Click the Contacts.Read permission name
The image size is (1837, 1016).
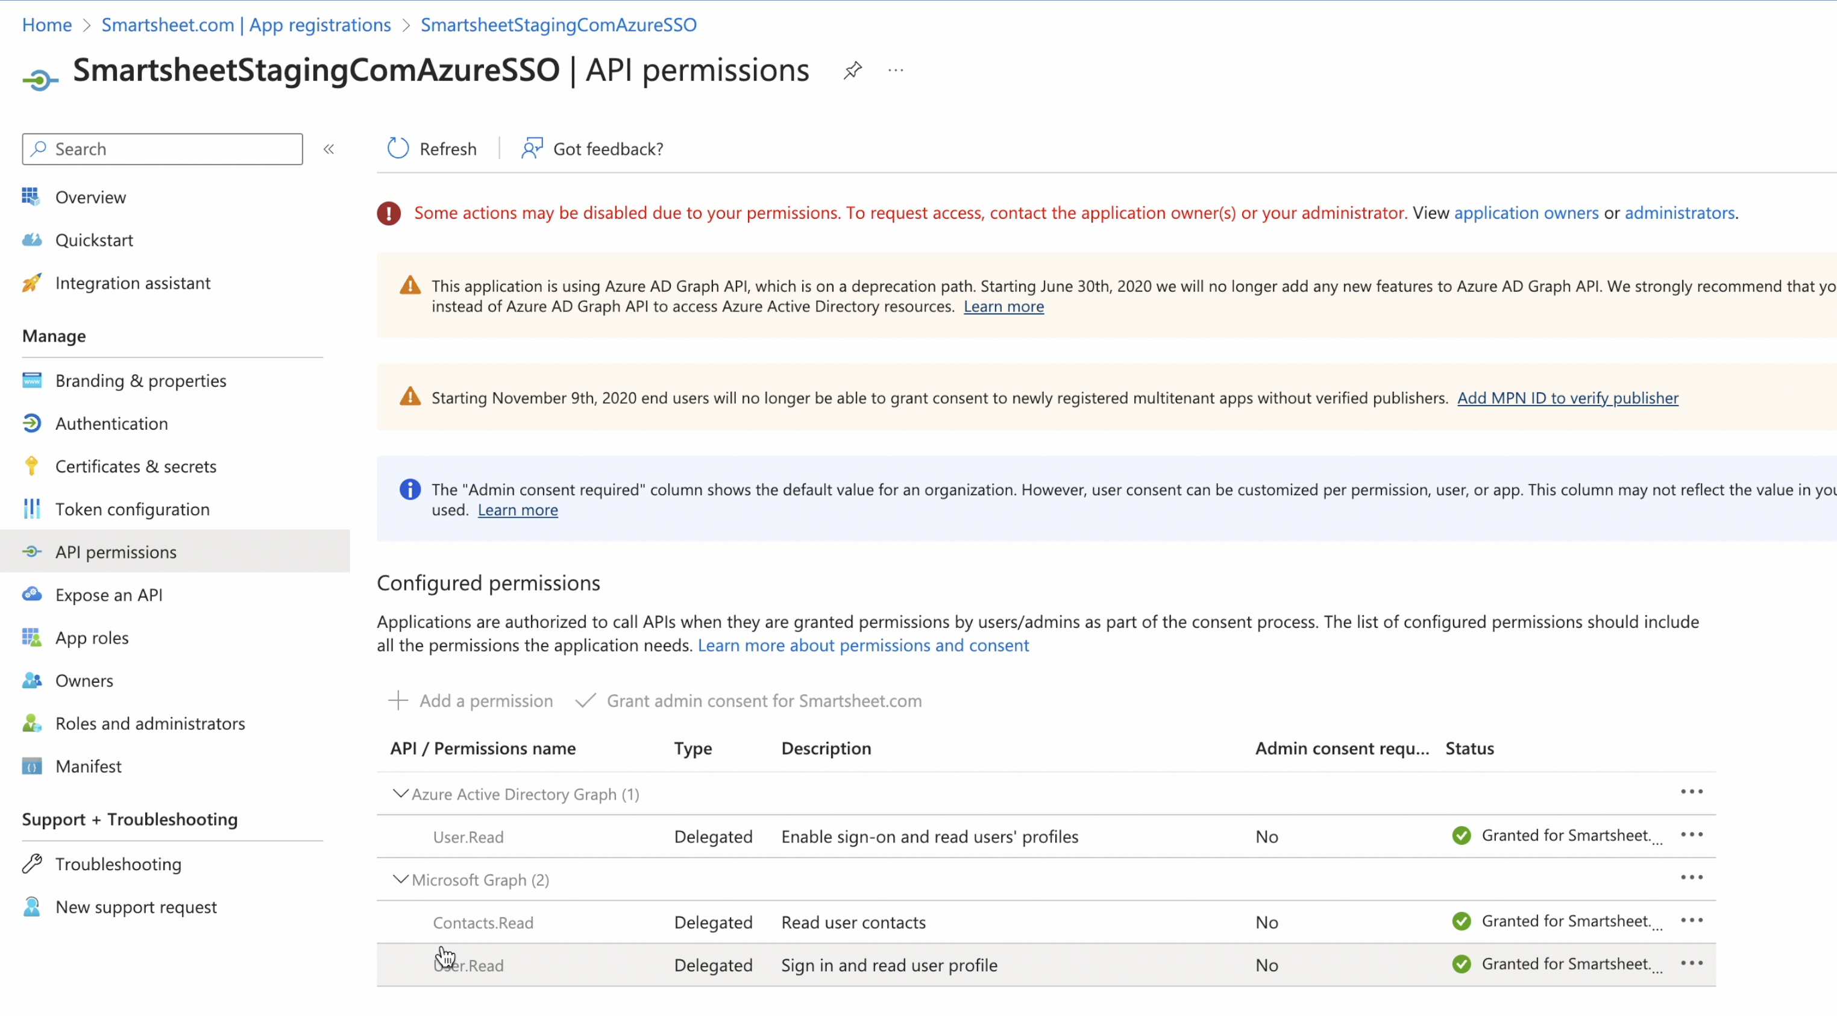(x=483, y=923)
